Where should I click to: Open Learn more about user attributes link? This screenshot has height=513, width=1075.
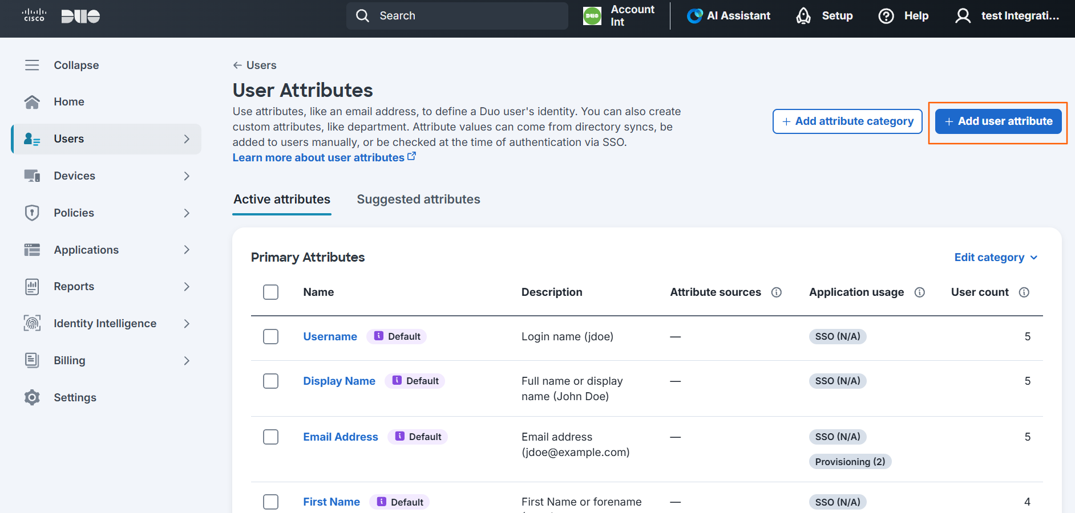[324, 157]
